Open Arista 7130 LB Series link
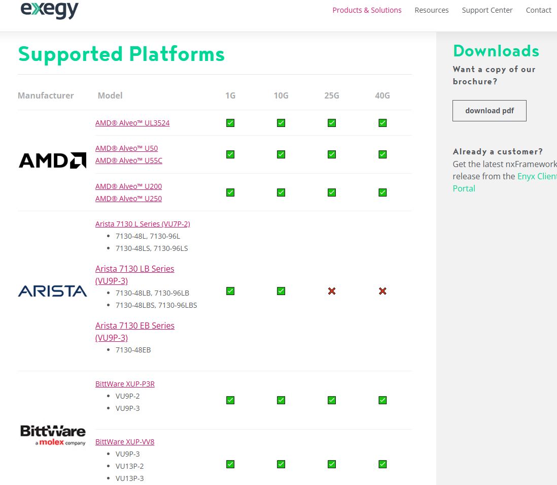 (134, 269)
